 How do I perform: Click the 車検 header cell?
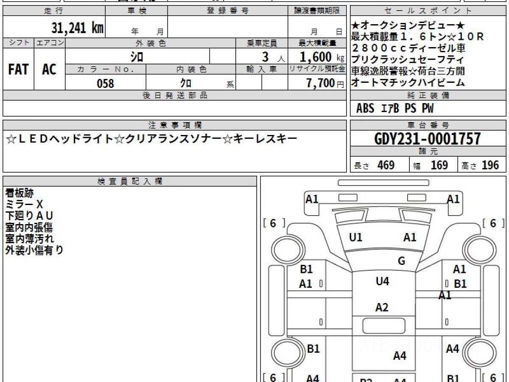click(x=137, y=11)
